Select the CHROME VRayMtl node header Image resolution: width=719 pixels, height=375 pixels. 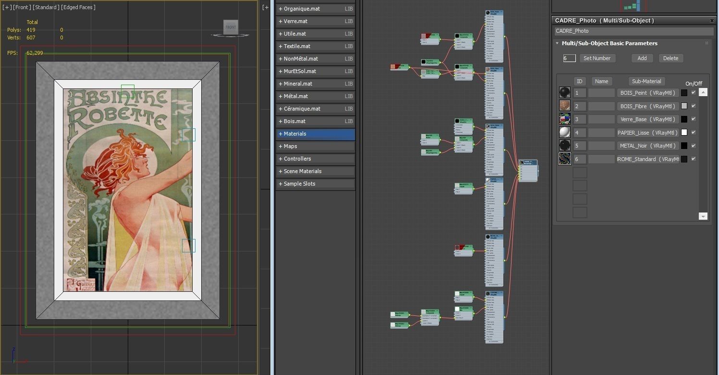494,292
